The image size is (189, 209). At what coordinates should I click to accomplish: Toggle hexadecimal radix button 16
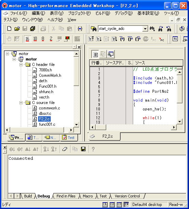coord(27,39)
